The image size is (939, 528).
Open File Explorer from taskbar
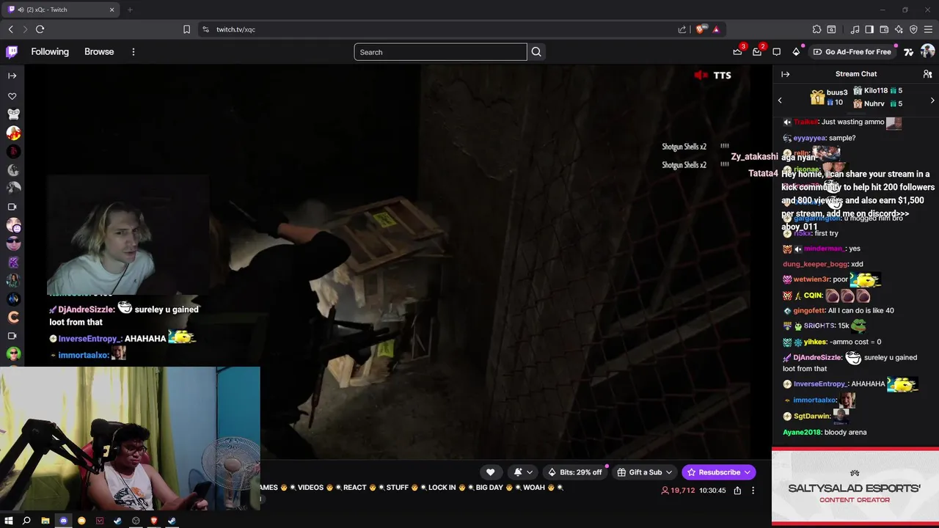pyautogui.click(x=45, y=521)
